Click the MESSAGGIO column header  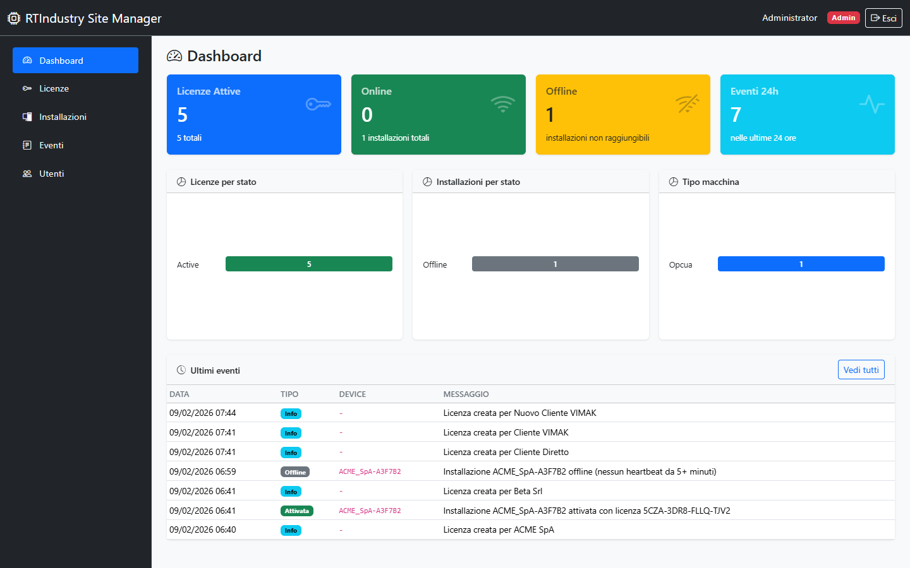pos(466,394)
